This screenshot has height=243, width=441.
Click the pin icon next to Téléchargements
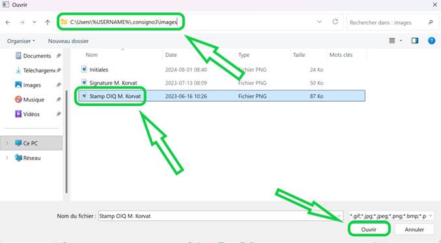tap(59, 70)
